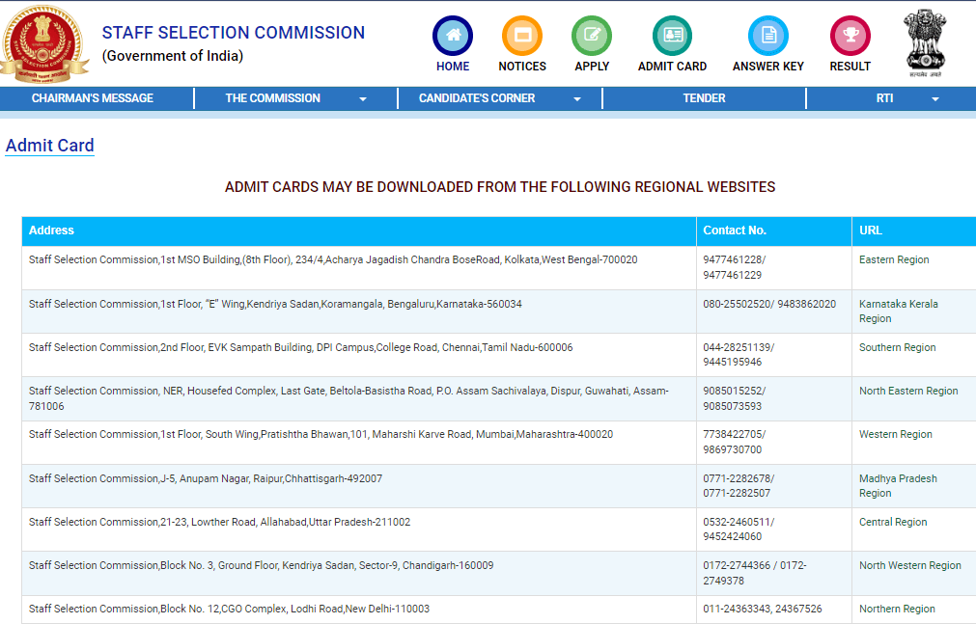Open the Western Region link
The image size is (976, 624).
(896, 434)
